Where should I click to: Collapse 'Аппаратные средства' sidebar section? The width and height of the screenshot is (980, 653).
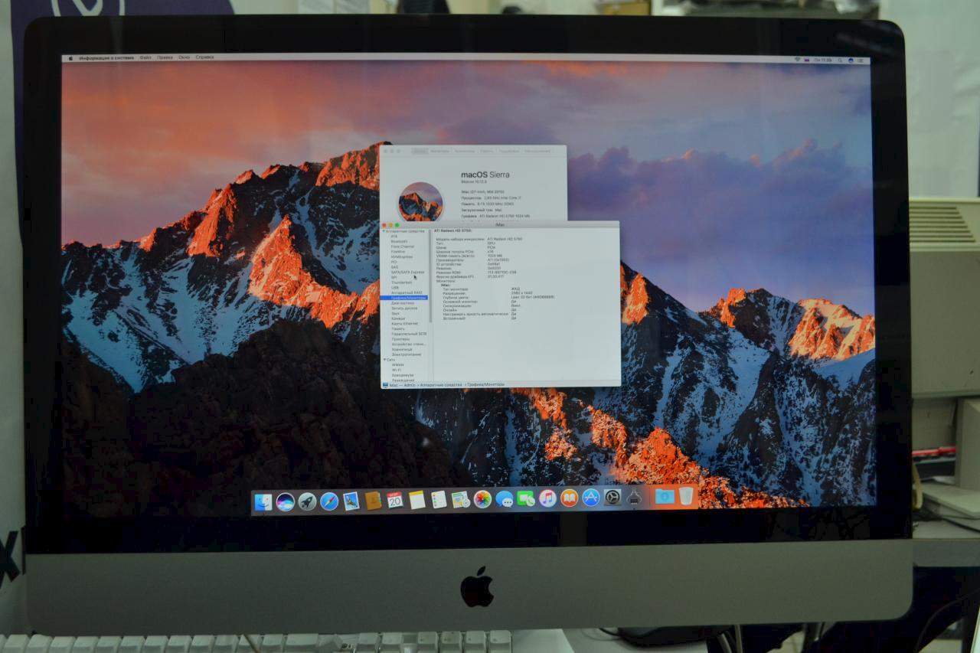(384, 231)
